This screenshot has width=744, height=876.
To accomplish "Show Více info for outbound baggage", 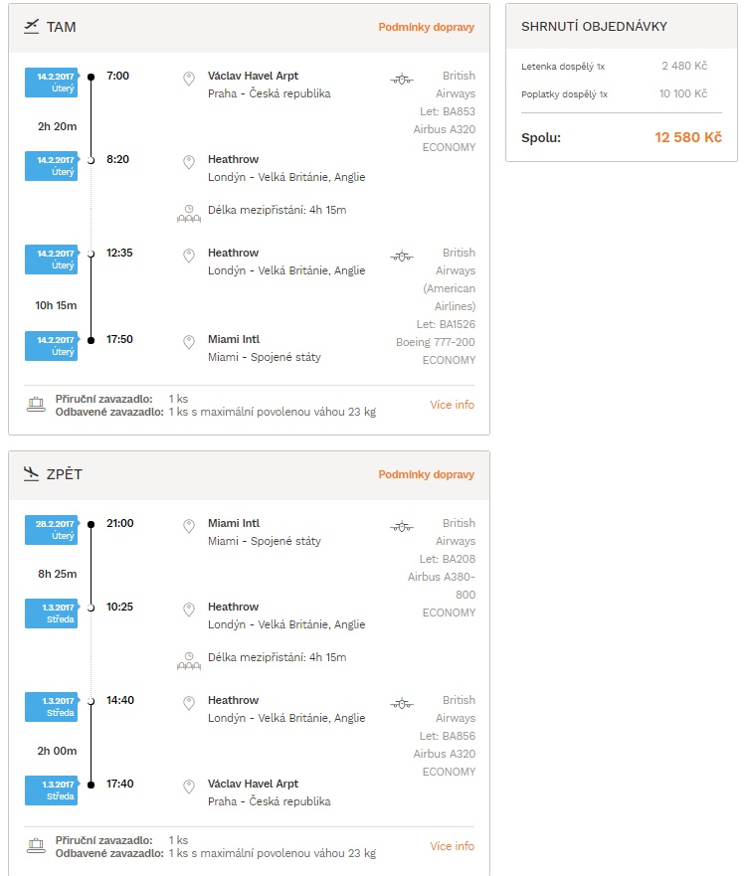I will pos(452,405).
